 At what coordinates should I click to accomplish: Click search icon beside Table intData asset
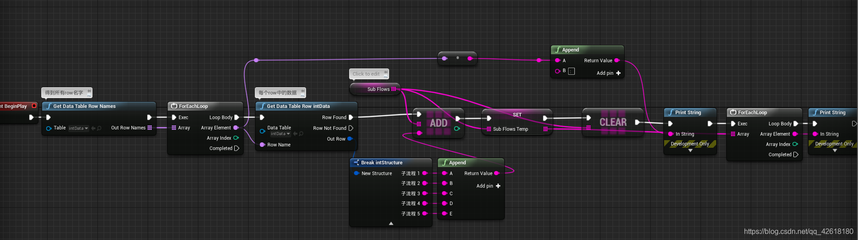(x=99, y=128)
